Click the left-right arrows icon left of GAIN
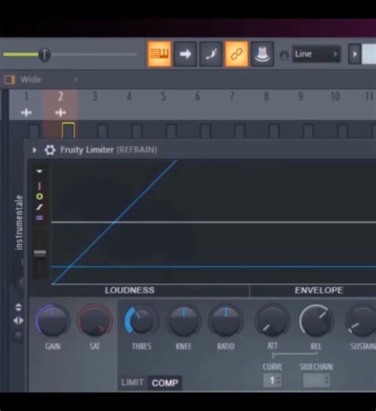 tap(18, 321)
